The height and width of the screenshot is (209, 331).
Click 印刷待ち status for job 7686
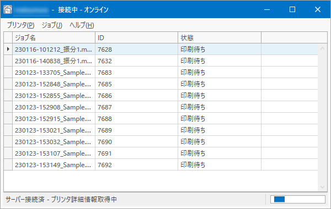point(220,96)
